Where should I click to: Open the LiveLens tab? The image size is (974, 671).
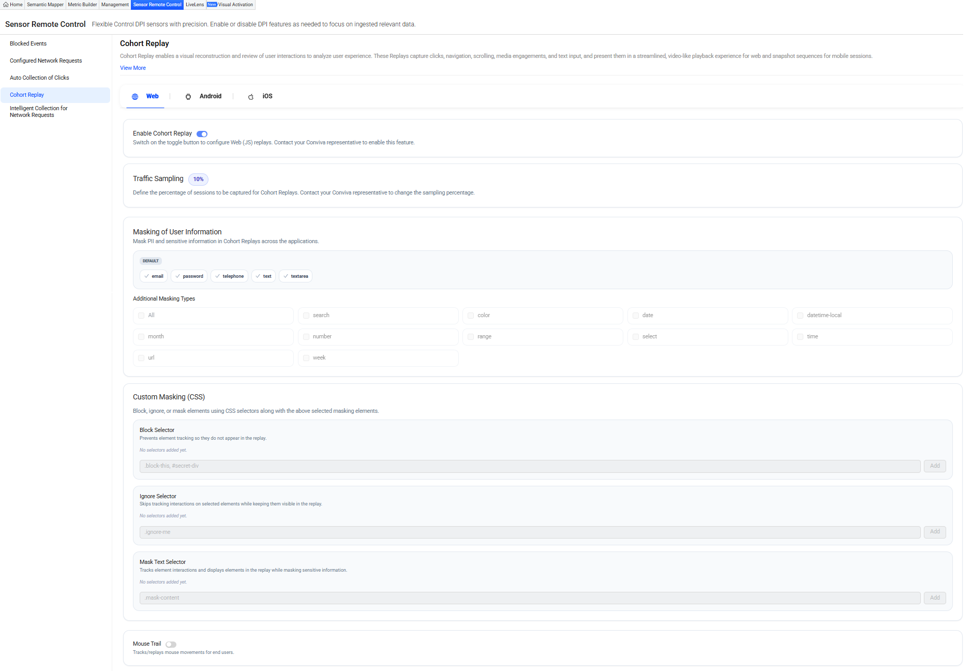coord(194,5)
